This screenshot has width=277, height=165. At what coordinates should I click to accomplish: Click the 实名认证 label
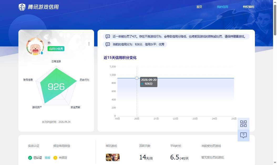pos(34,146)
